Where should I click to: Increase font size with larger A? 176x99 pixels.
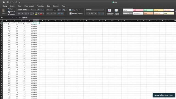pyautogui.click(x=38, y=10)
